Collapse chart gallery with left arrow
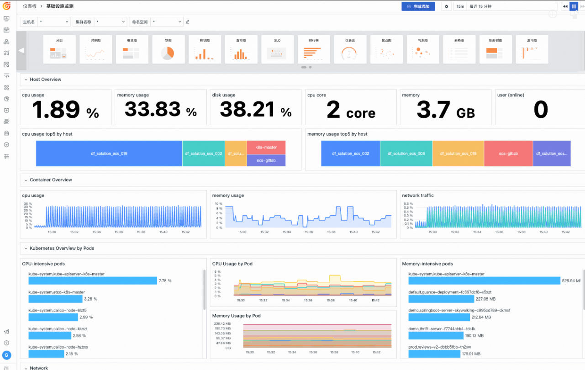 coord(21,51)
